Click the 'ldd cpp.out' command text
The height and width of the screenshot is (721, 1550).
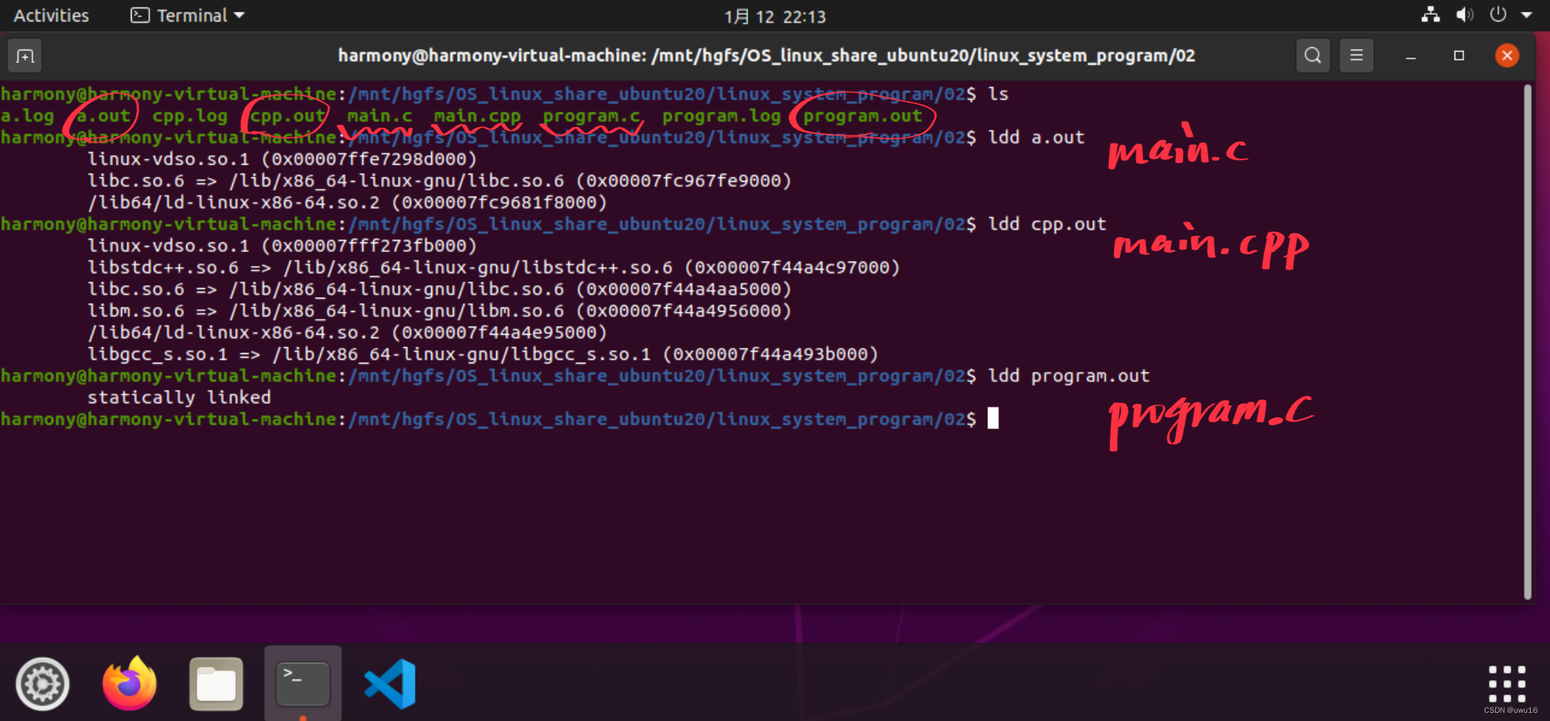tap(1047, 225)
